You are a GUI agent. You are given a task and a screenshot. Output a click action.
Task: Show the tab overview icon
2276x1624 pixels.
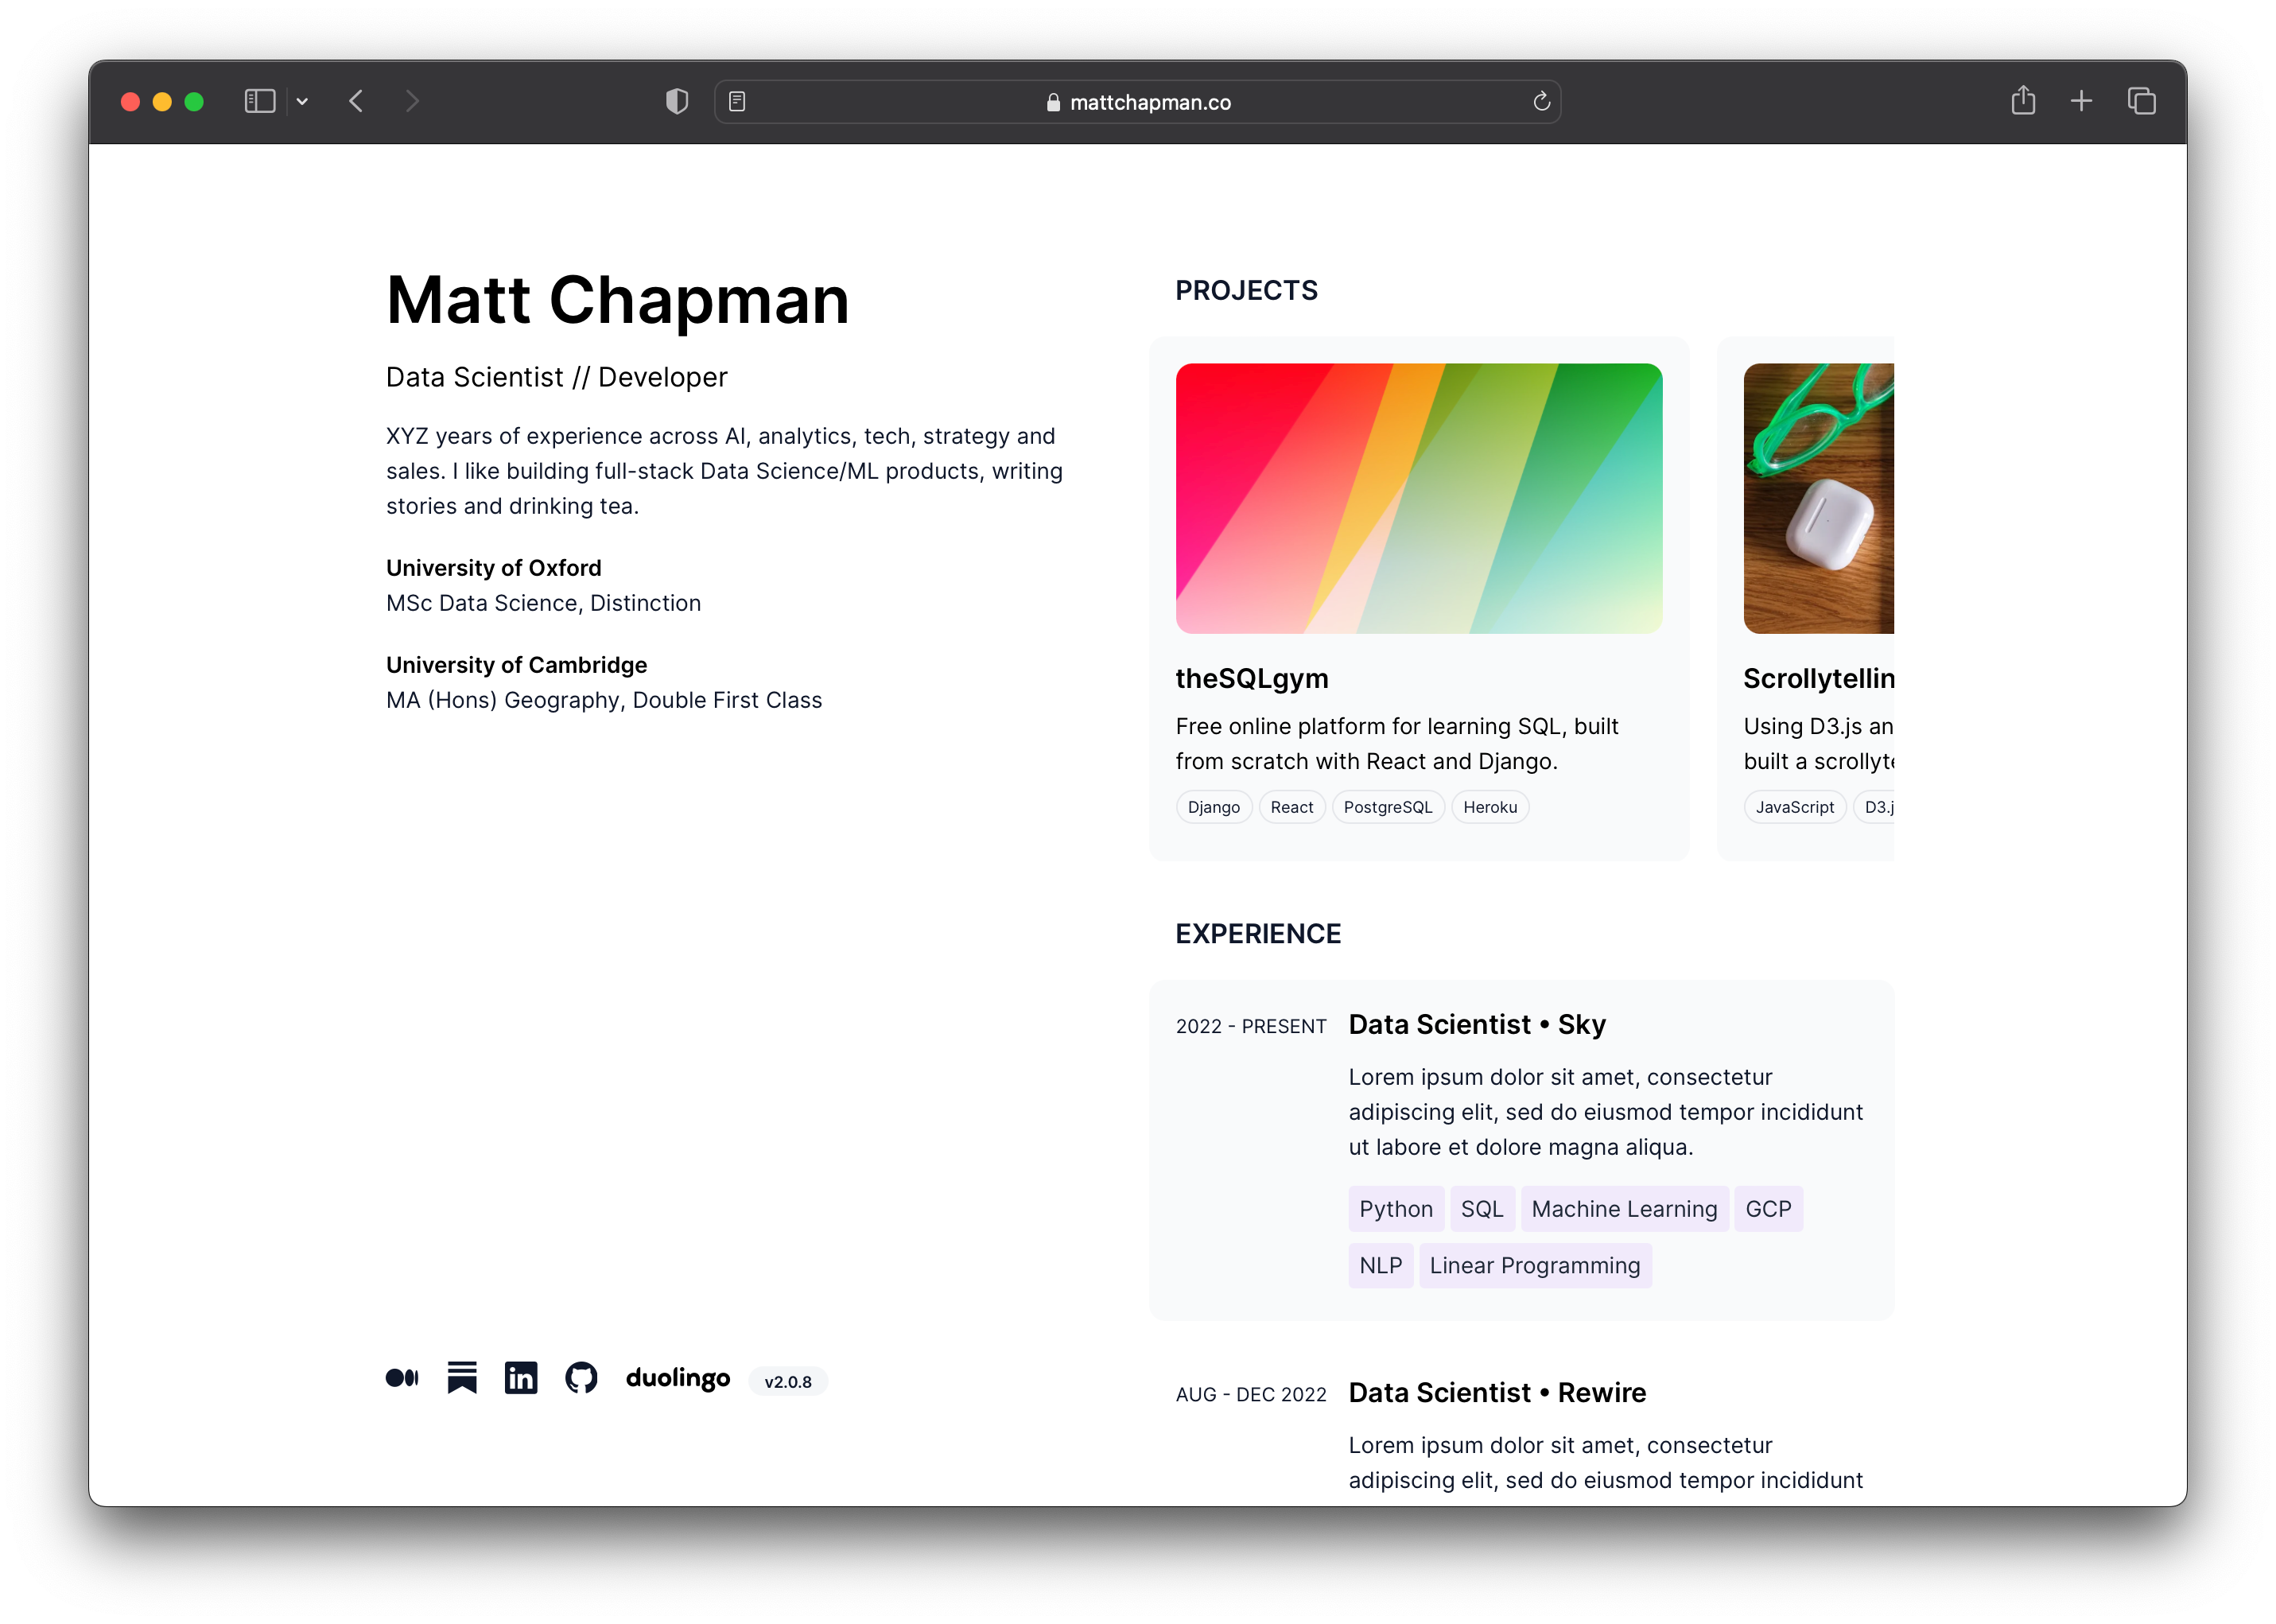[2141, 101]
